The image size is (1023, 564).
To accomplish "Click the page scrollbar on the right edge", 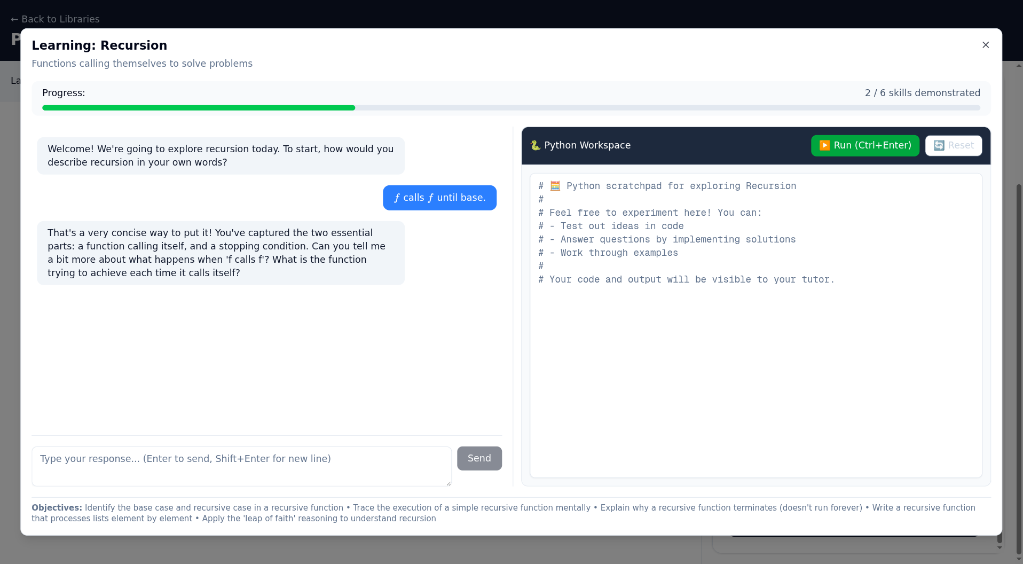I will coord(1019,369).
